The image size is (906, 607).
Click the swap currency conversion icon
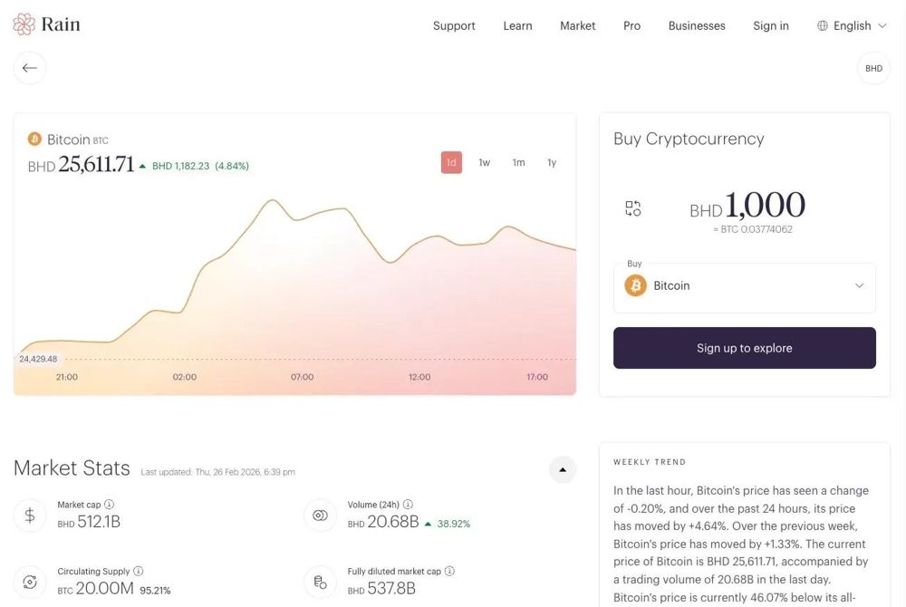(x=632, y=208)
